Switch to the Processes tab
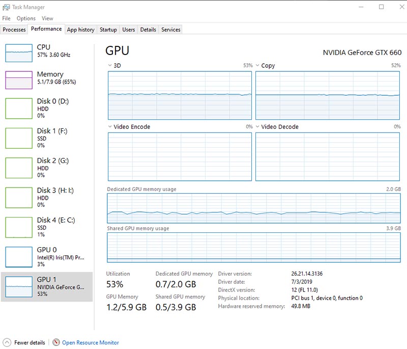Screen dimensions: 407x349 click(x=14, y=30)
